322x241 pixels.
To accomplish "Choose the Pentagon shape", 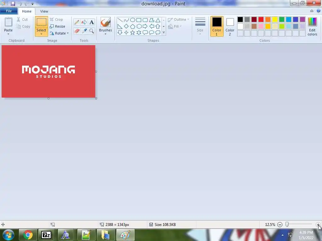I will point(133,26).
